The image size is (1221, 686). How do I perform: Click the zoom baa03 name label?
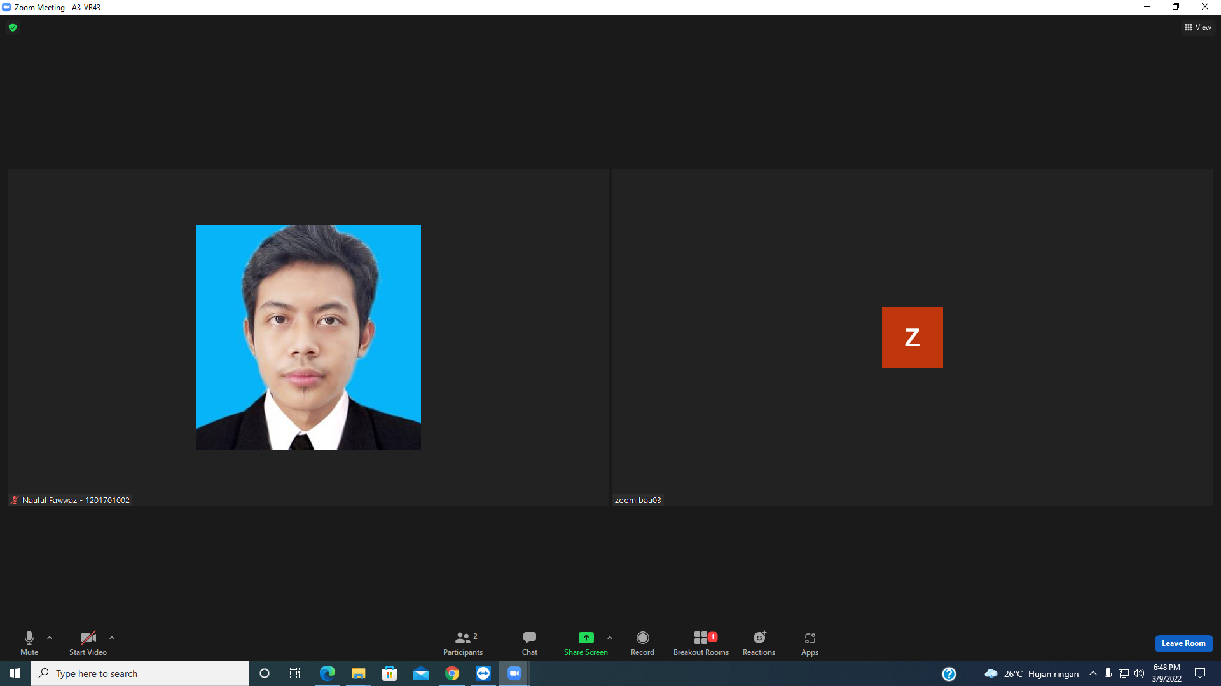638,501
